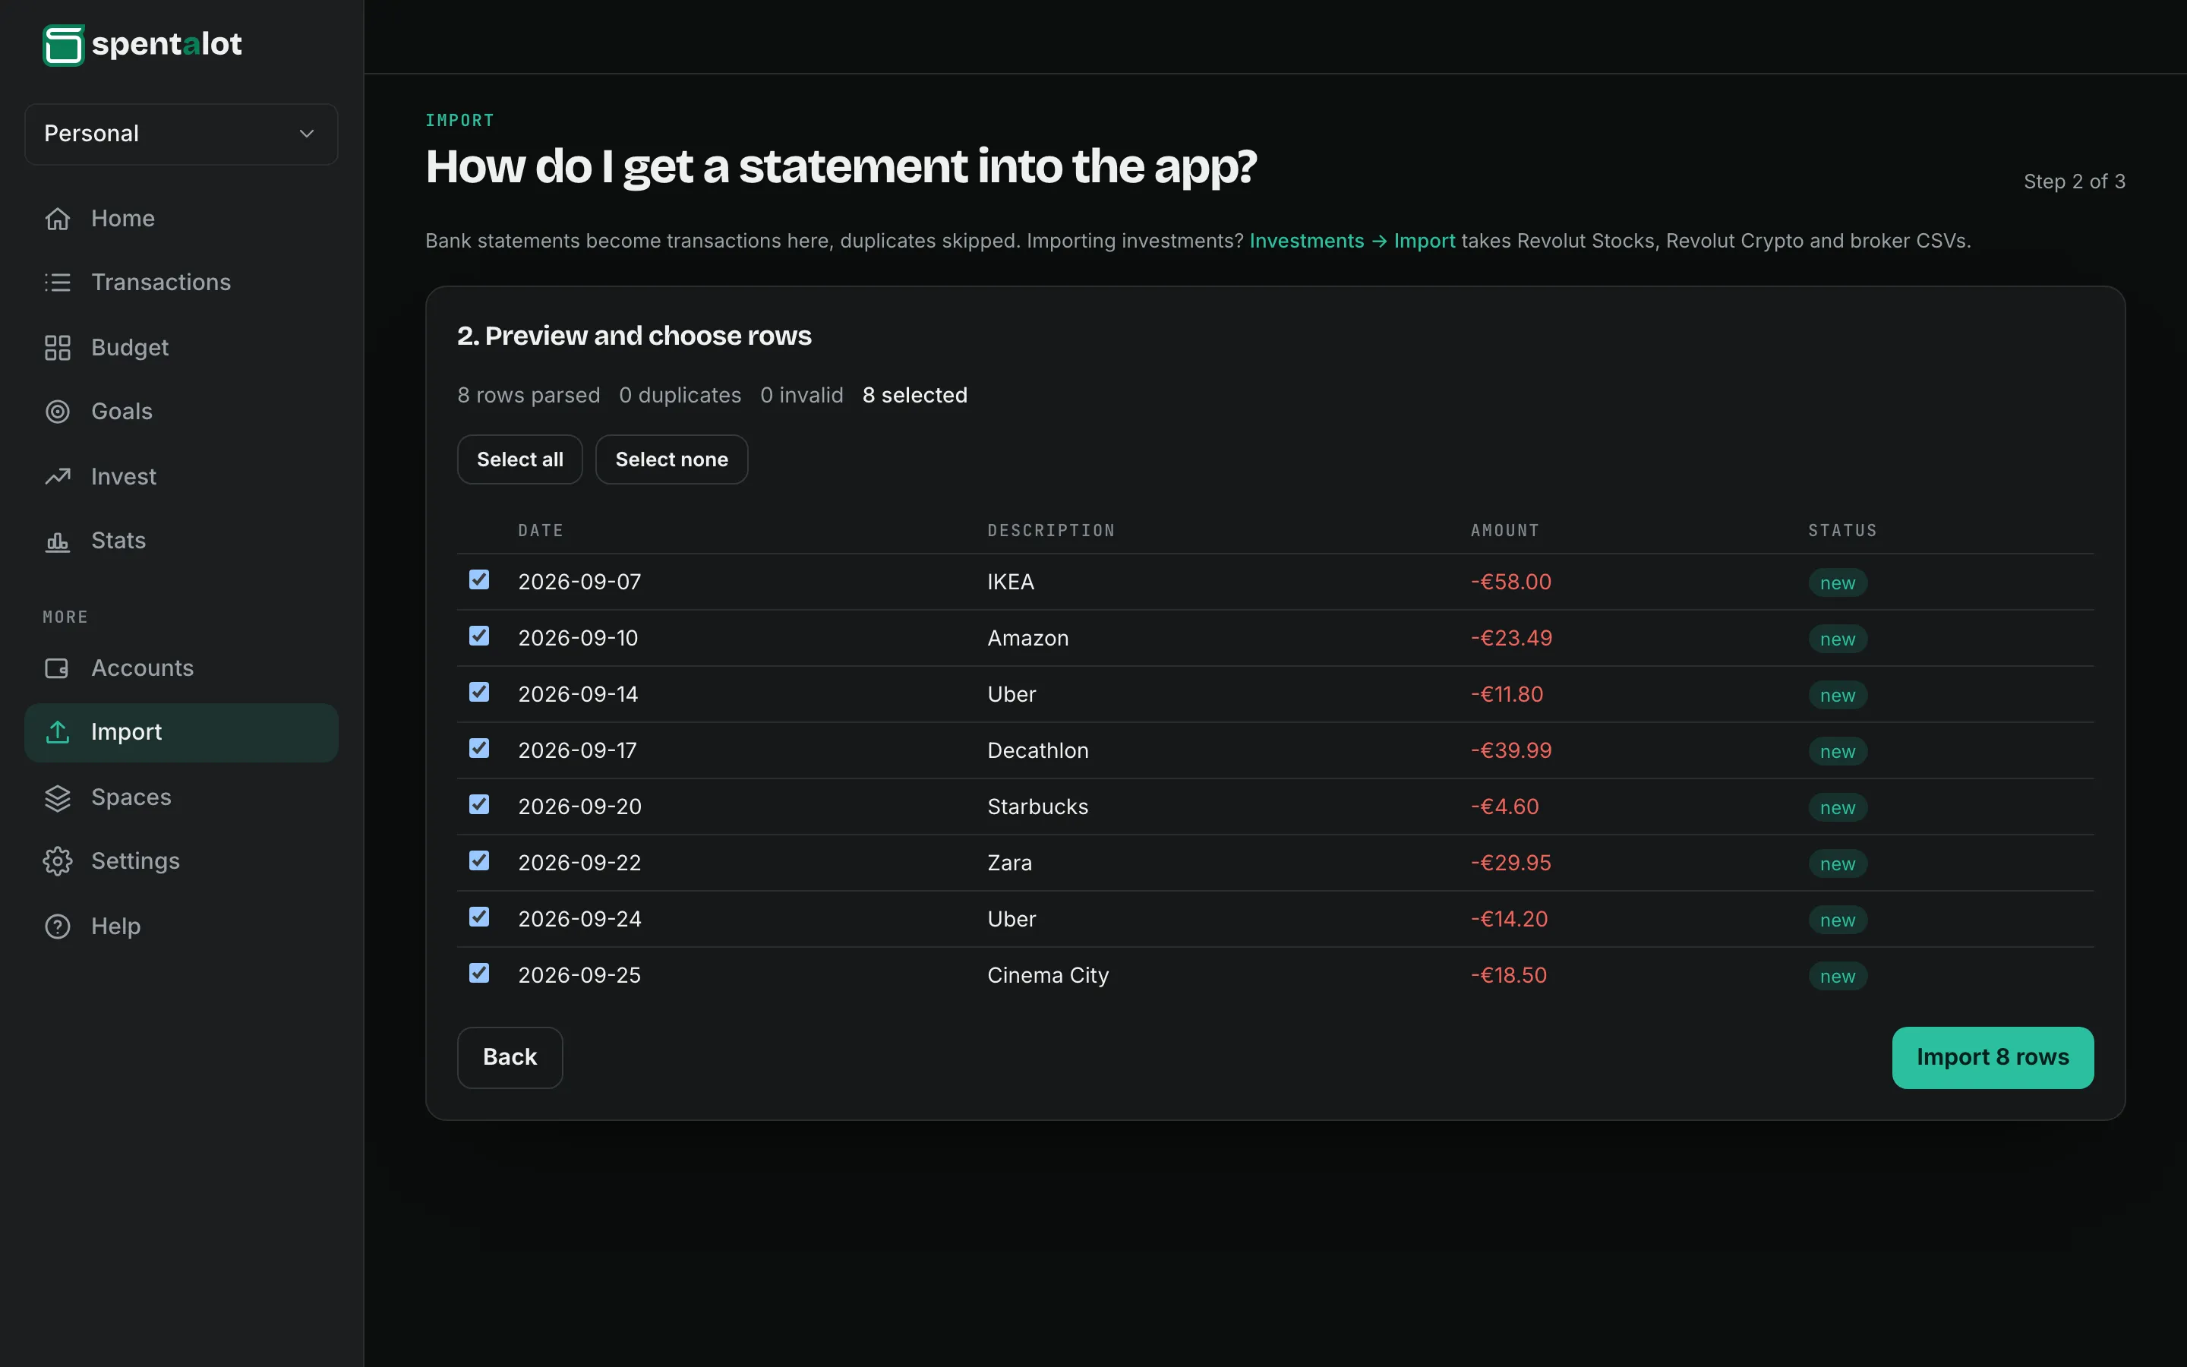Click the spentalot logo icon

point(63,44)
